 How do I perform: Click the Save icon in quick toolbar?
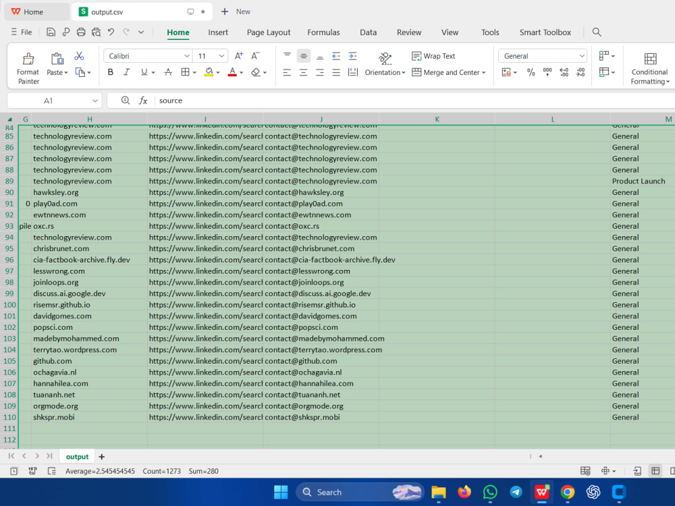click(51, 32)
